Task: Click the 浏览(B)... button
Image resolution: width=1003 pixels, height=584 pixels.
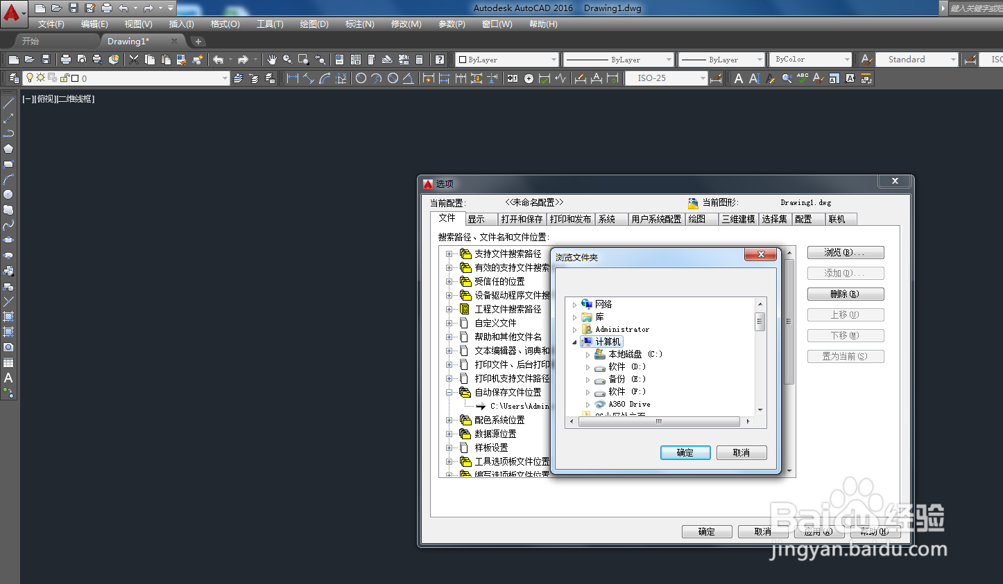Action: coord(846,252)
